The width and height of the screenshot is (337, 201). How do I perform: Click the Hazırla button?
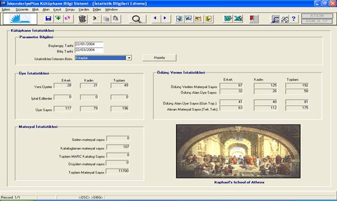159,58
